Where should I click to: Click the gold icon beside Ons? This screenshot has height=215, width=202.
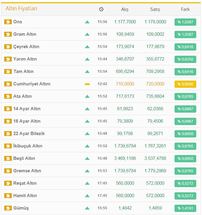[8, 22]
